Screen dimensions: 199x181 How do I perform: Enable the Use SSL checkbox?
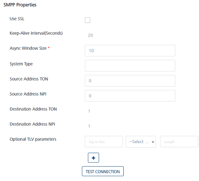click(88, 20)
